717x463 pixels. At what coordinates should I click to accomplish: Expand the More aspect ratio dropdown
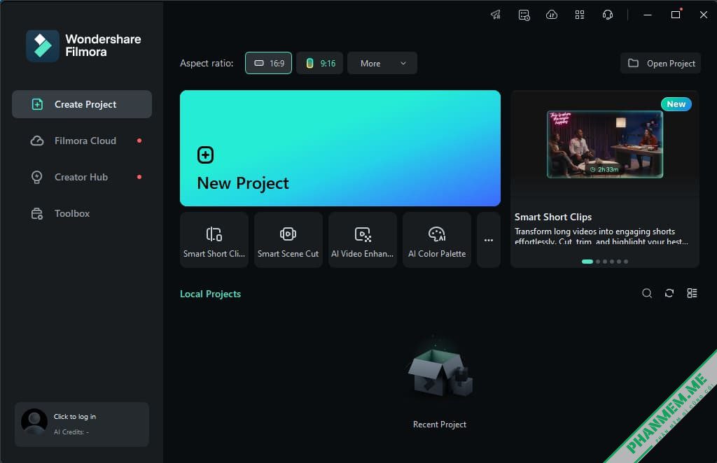pyautogui.click(x=382, y=63)
